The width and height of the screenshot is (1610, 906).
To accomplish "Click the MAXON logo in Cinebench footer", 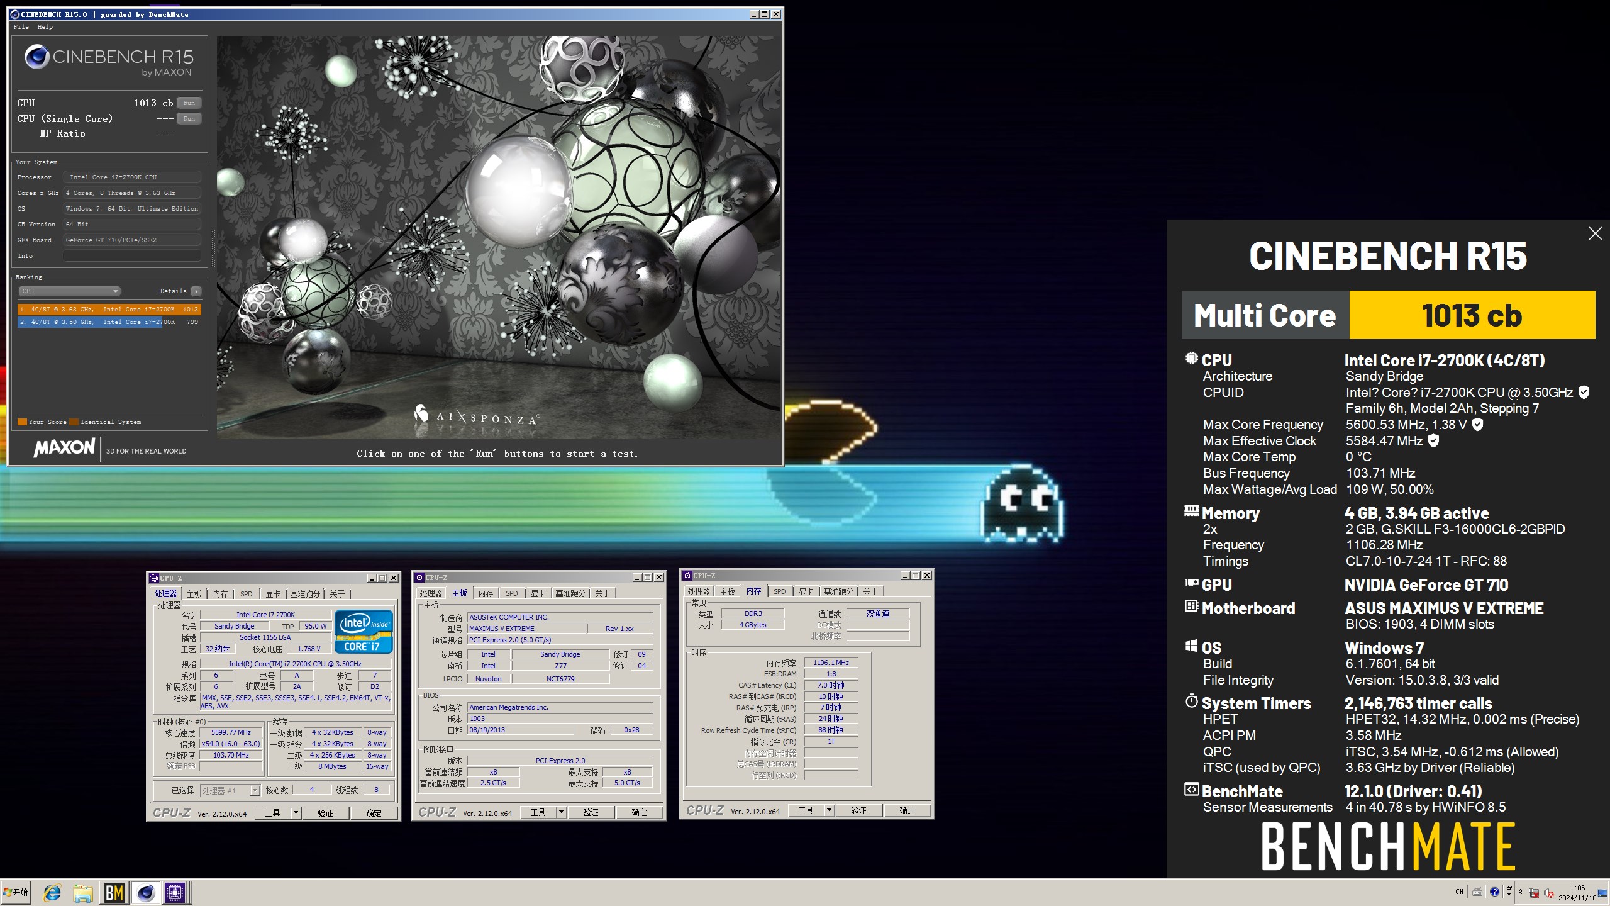I will coord(64,448).
